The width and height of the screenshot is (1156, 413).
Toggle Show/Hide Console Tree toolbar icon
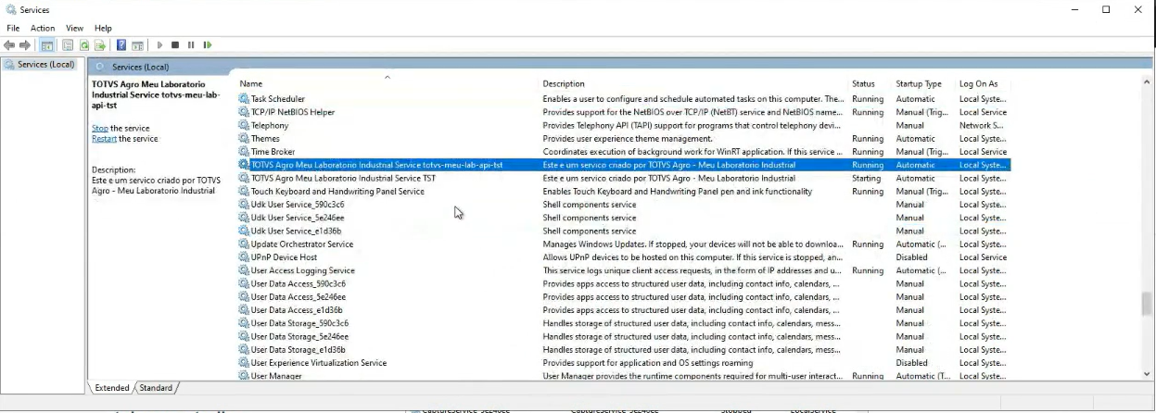pos(46,44)
